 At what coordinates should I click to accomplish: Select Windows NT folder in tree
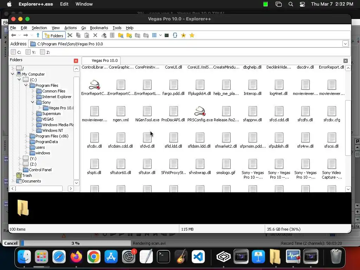point(52,130)
